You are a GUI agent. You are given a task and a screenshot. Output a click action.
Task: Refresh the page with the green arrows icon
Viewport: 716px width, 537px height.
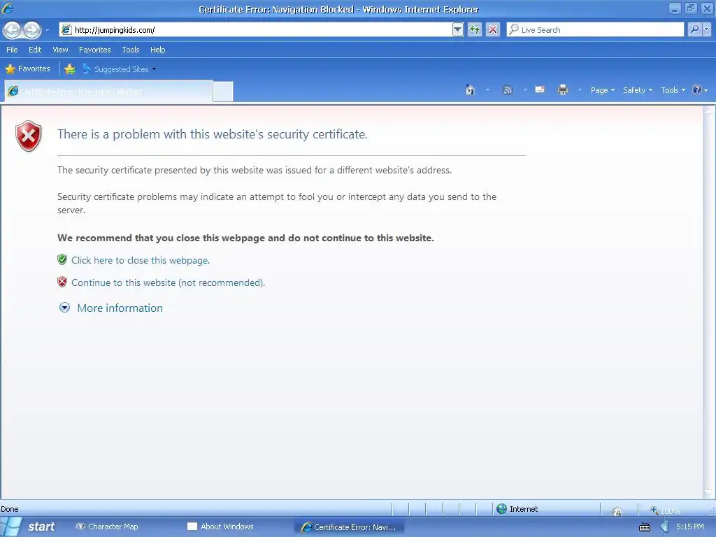click(475, 30)
